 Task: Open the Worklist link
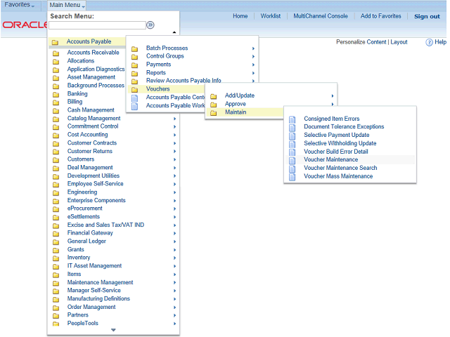(x=271, y=16)
